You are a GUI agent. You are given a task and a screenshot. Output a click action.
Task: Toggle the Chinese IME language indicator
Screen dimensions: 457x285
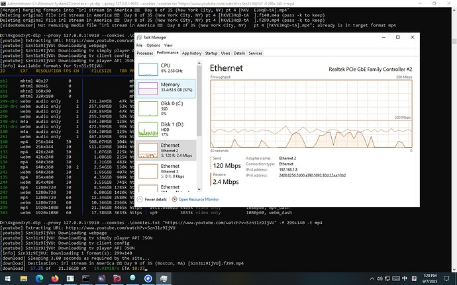click(x=405, y=278)
